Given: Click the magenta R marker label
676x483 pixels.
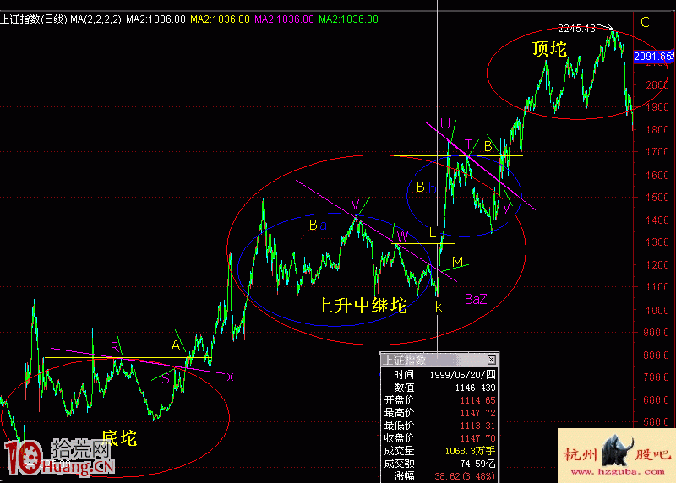Looking at the screenshot, I should pyautogui.click(x=115, y=347).
